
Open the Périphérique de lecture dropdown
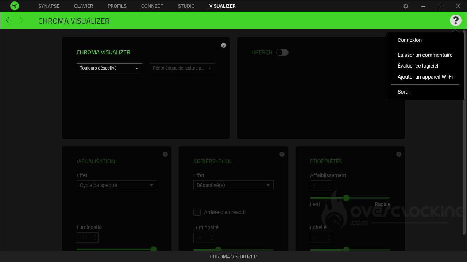pyautogui.click(x=182, y=68)
